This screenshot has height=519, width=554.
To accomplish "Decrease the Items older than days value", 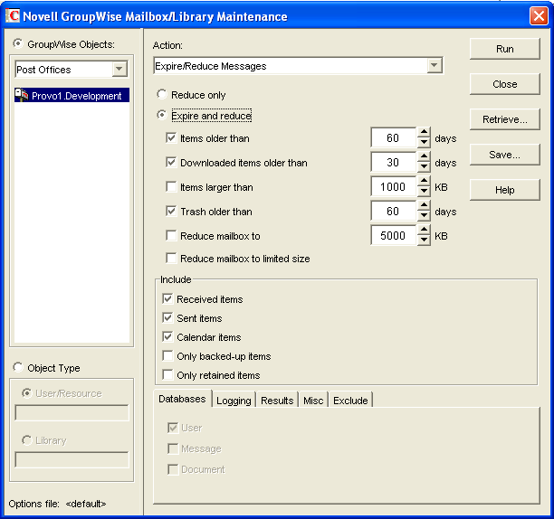I will pyautogui.click(x=424, y=142).
